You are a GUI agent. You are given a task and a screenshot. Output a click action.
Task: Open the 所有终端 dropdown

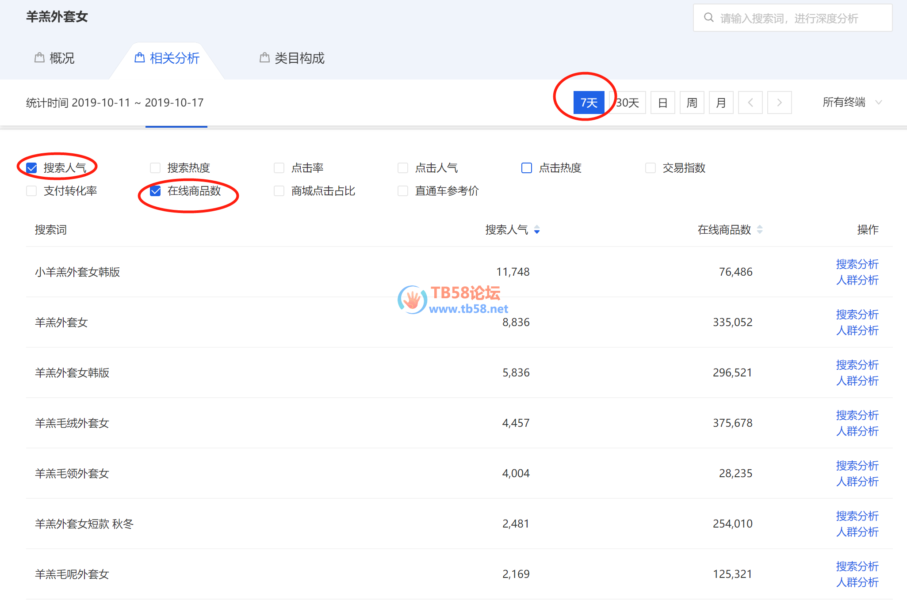click(x=852, y=103)
